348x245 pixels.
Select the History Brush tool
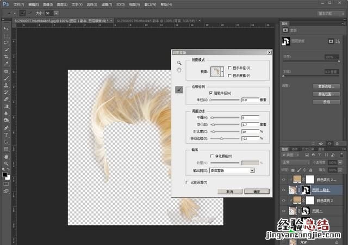(x=6, y=92)
